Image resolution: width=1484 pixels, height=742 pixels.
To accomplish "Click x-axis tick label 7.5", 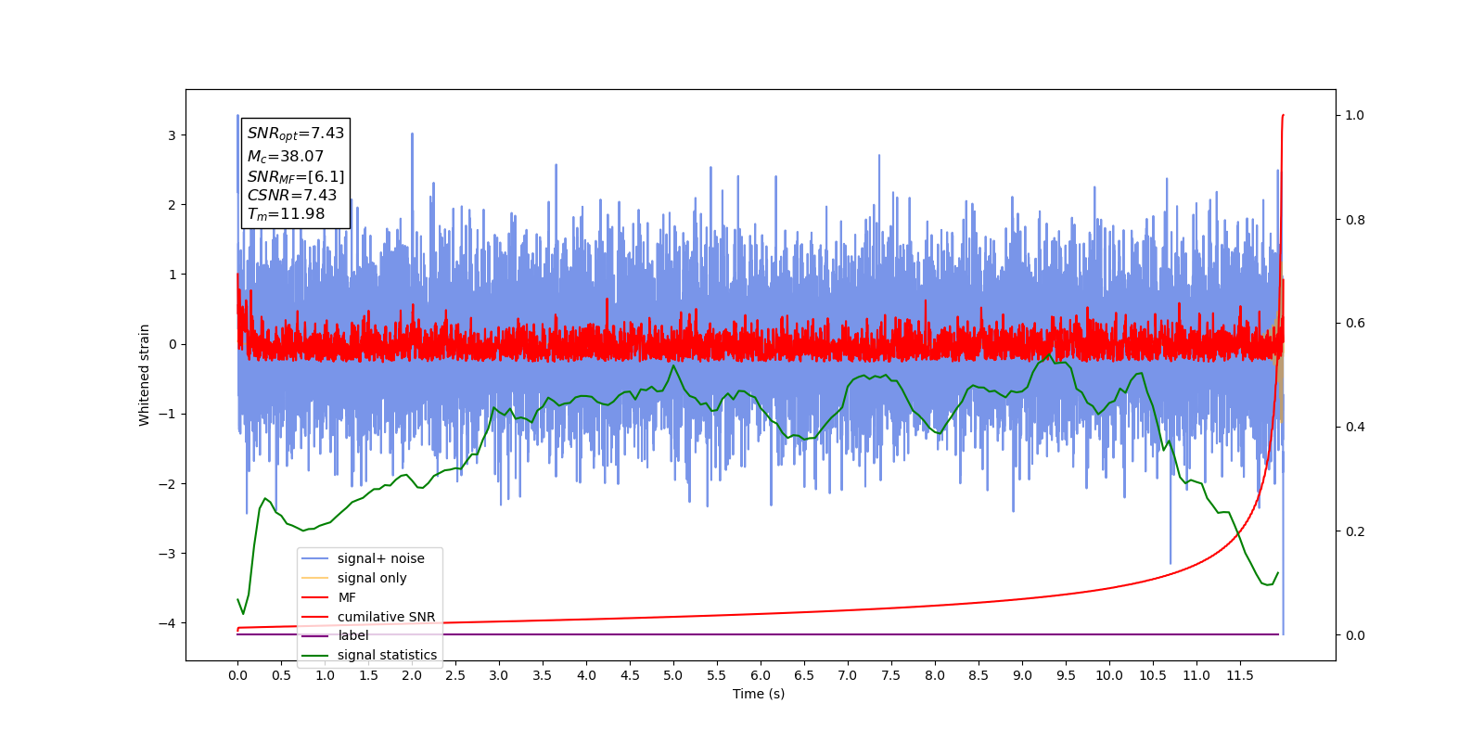I will pyautogui.click(x=891, y=675).
